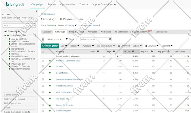Sort by the CTR column header
The width and height of the screenshot is (191, 113).
click(131, 52)
